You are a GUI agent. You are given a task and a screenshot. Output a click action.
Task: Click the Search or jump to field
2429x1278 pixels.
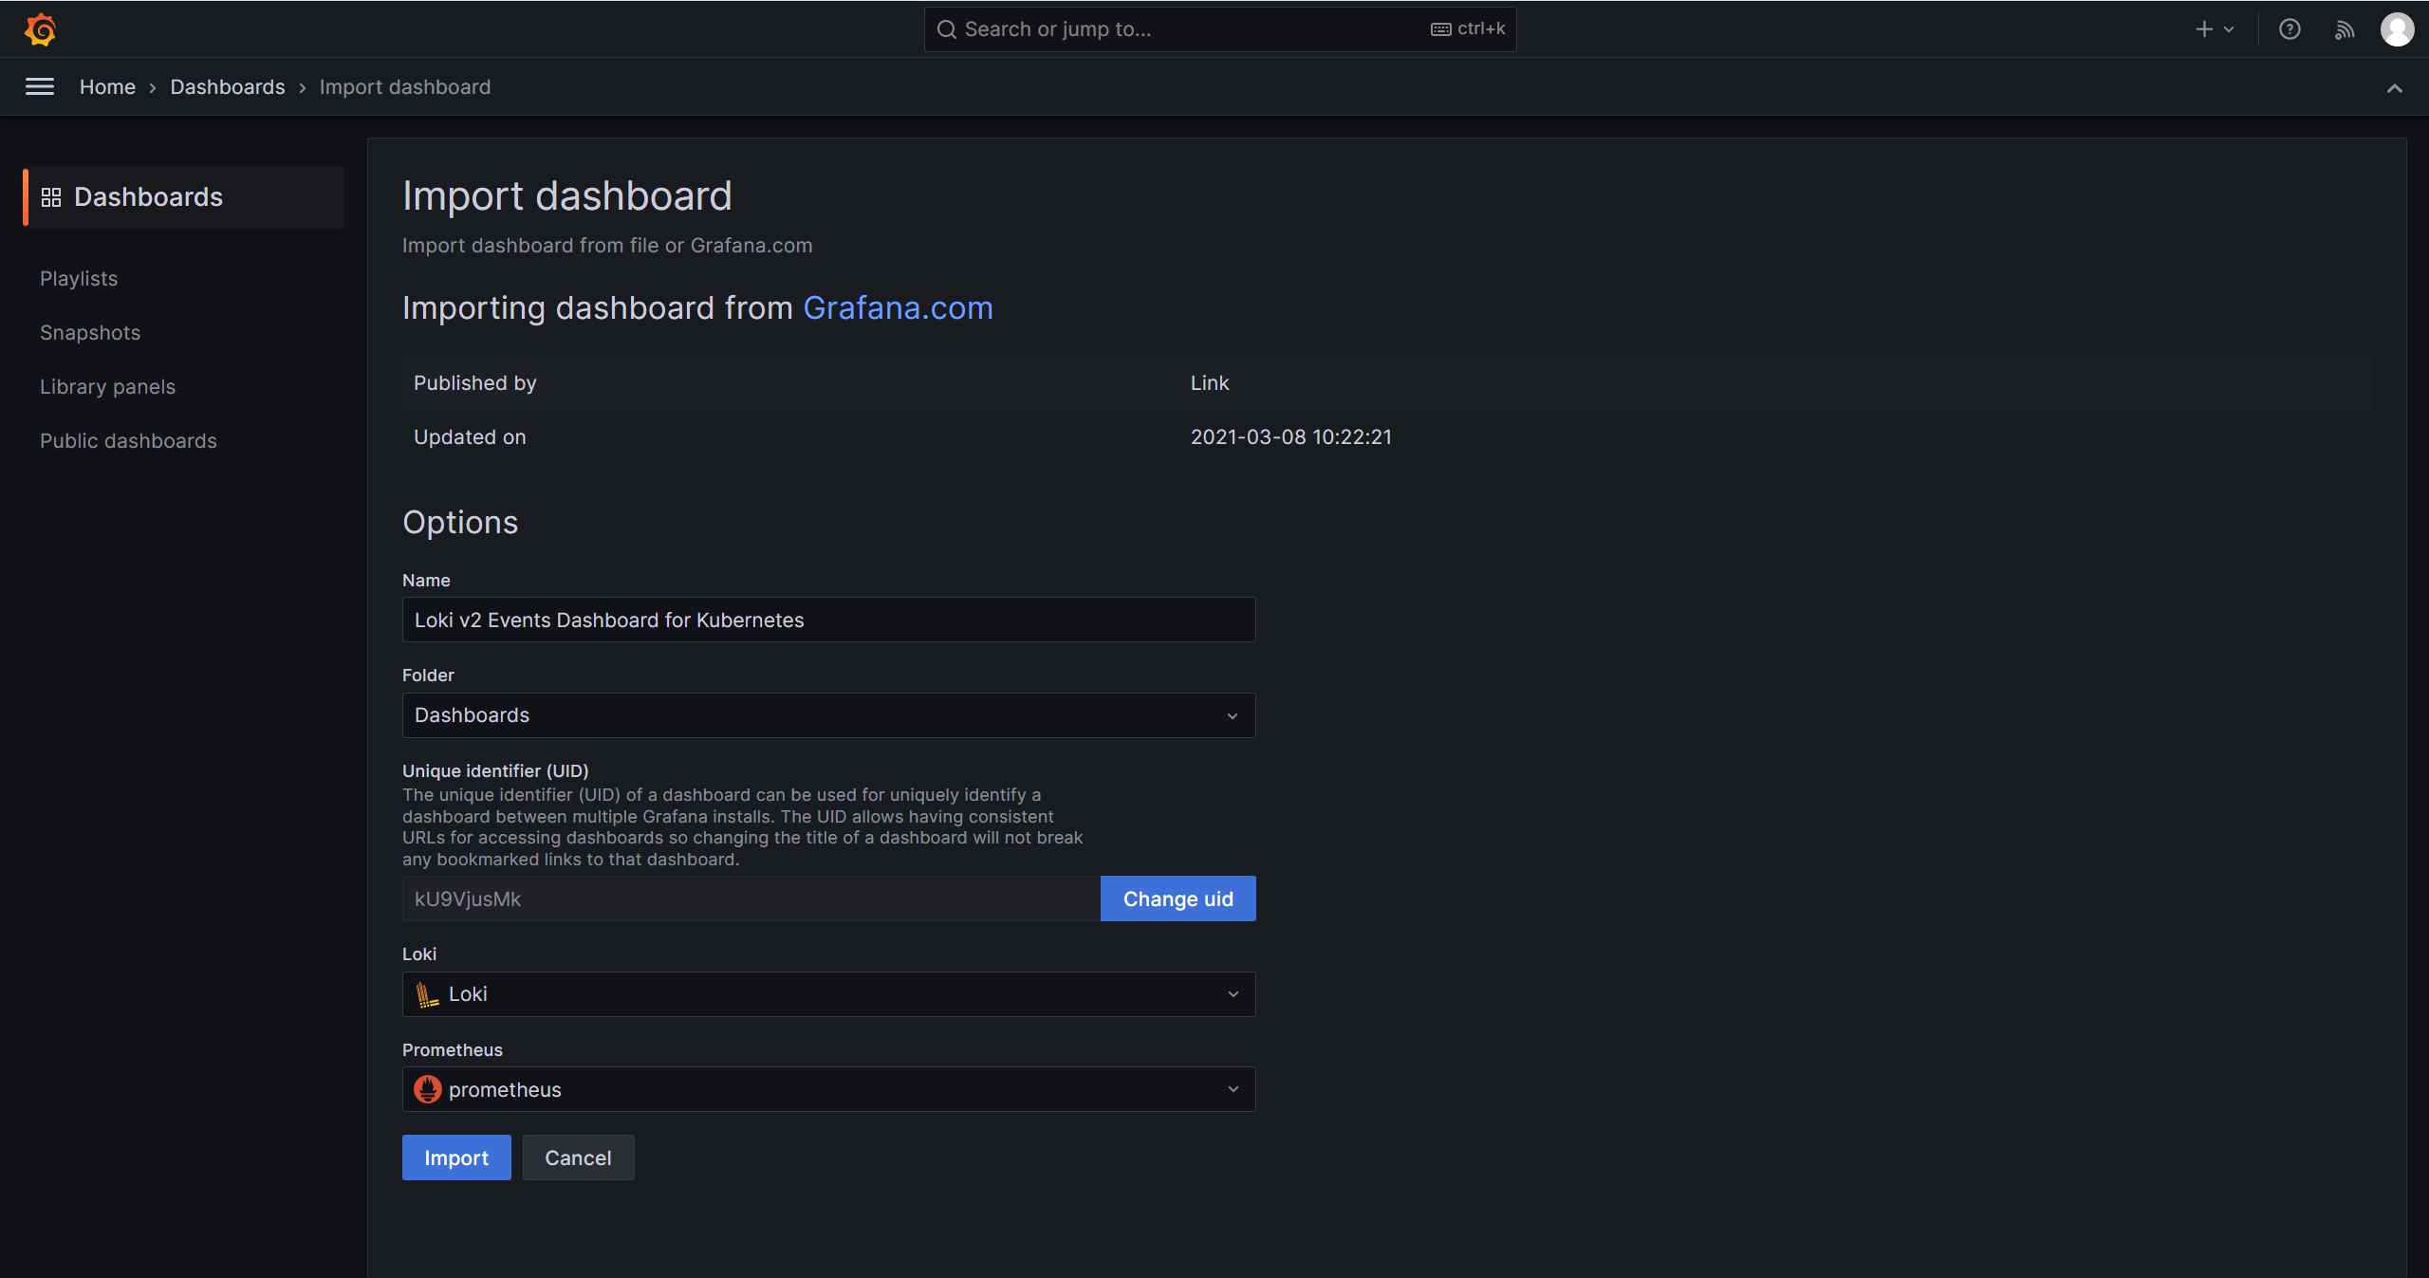[x=1220, y=29]
